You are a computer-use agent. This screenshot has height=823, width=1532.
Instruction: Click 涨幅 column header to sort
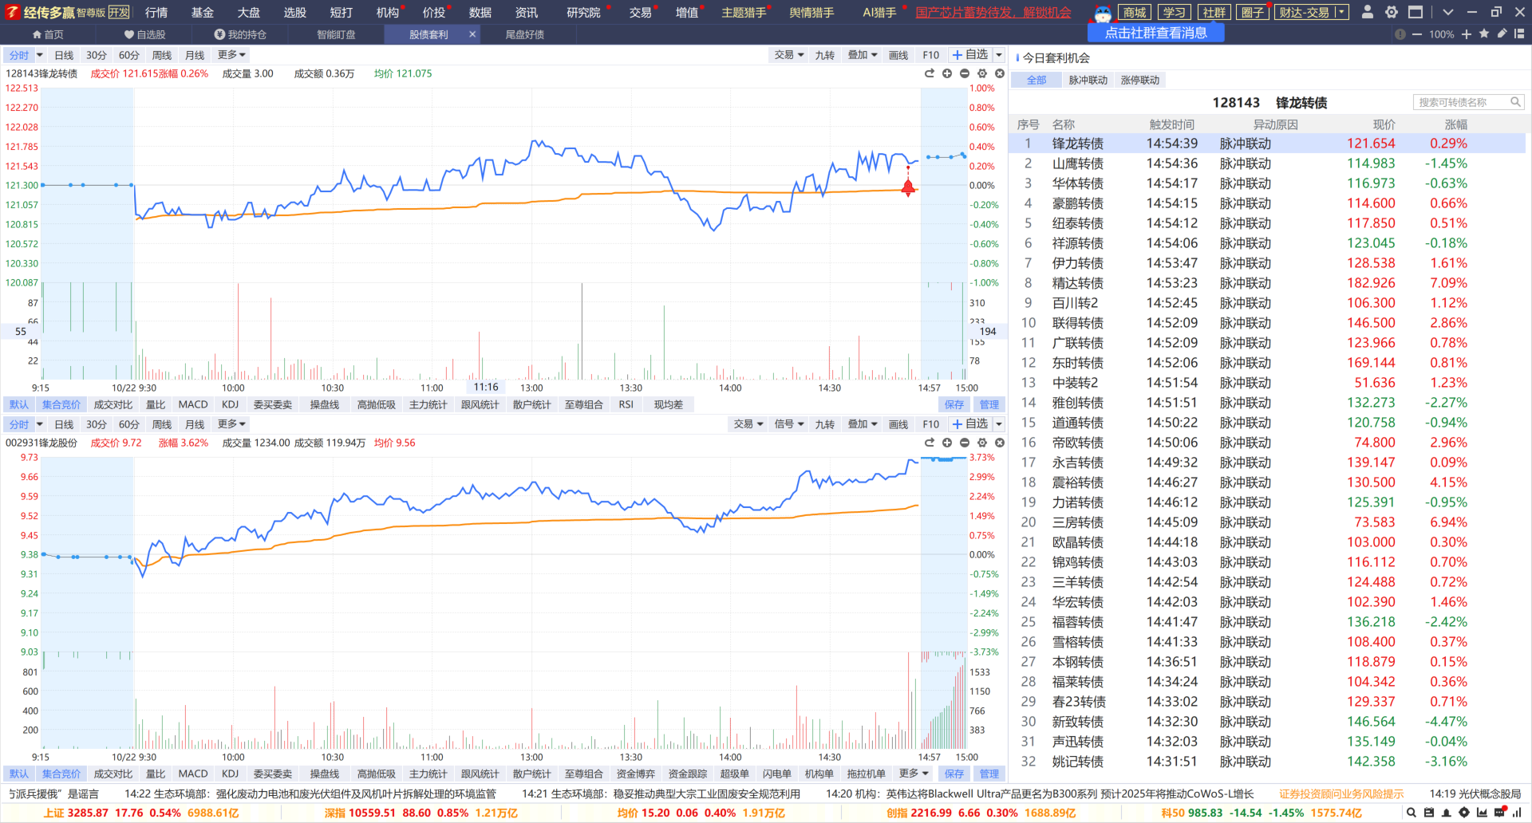(1455, 124)
